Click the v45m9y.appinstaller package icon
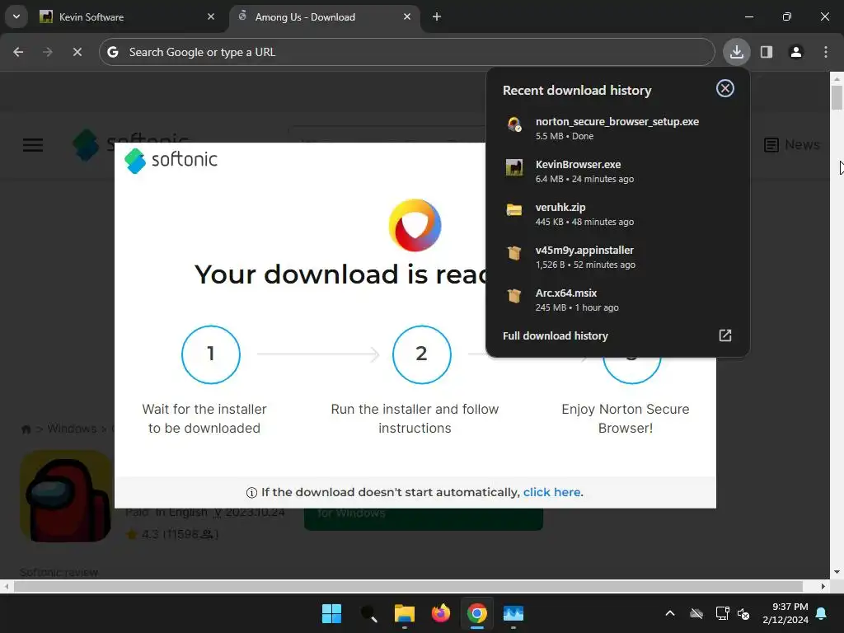 click(x=514, y=253)
